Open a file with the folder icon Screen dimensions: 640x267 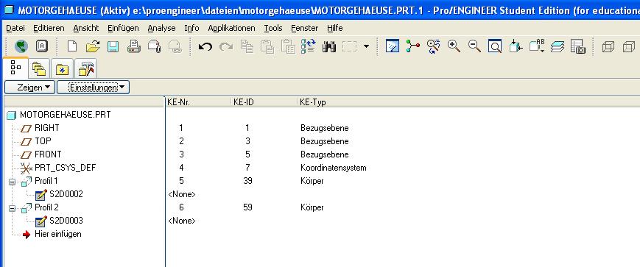[93, 46]
